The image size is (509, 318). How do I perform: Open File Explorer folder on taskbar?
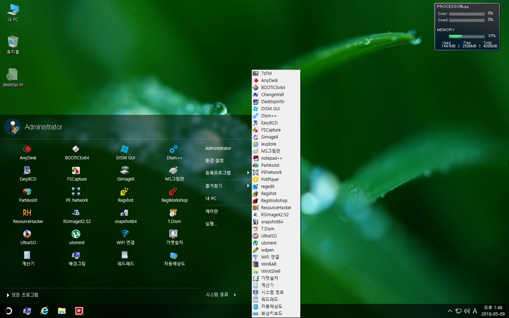click(x=62, y=311)
